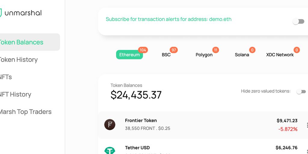Switch to the Solana network tab

242,55
